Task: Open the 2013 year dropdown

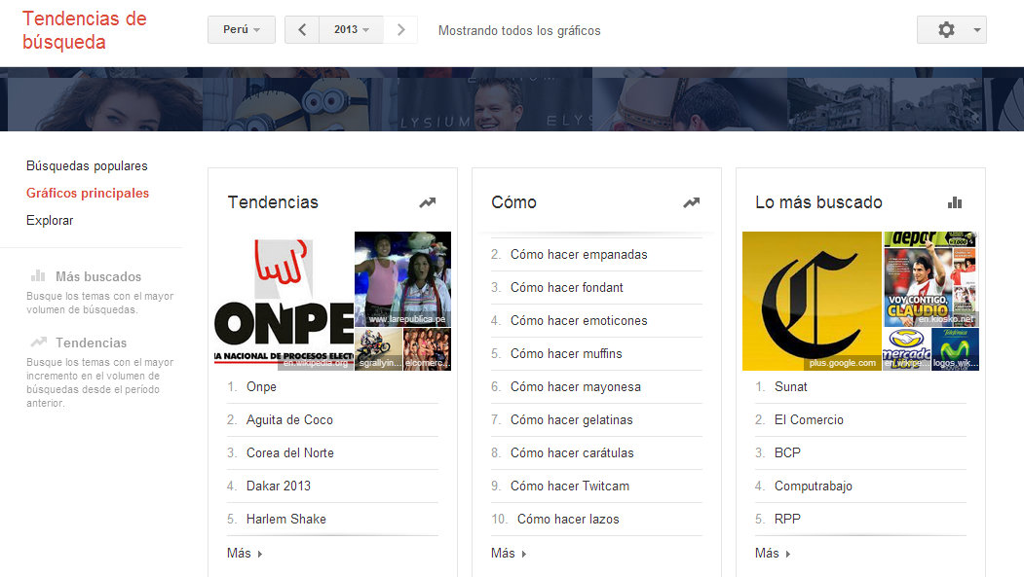Action: (351, 29)
